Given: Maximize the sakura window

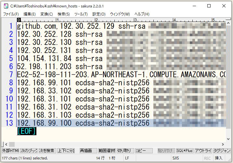Looking at the screenshot, I should click(x=209, y=6).
